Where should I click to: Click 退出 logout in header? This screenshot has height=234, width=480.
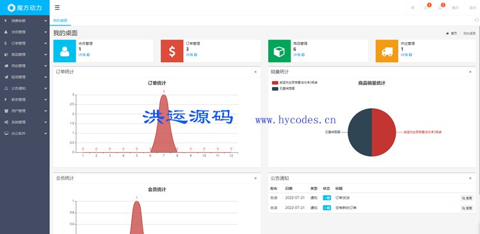click(x=473, y=8)
